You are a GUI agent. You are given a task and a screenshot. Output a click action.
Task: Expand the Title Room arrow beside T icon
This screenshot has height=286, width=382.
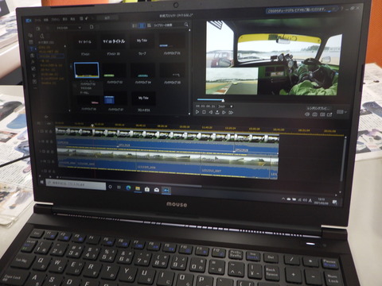click(36, 49)
